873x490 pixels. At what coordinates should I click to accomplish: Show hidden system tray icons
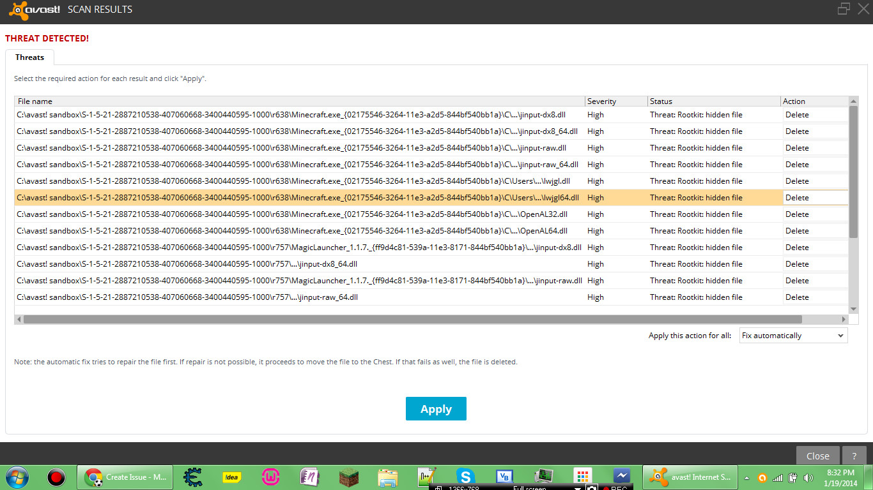pyautogui.click(x=747, y=477)
